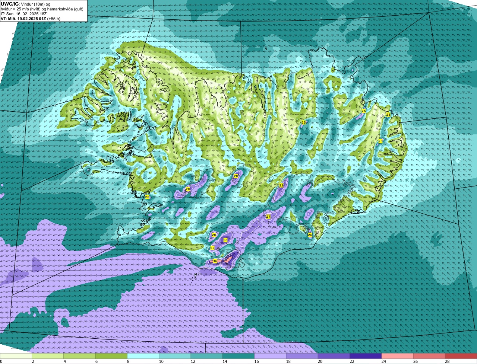
Task: Select the "(+55 h)" forecast offset text
Action: 54,18
